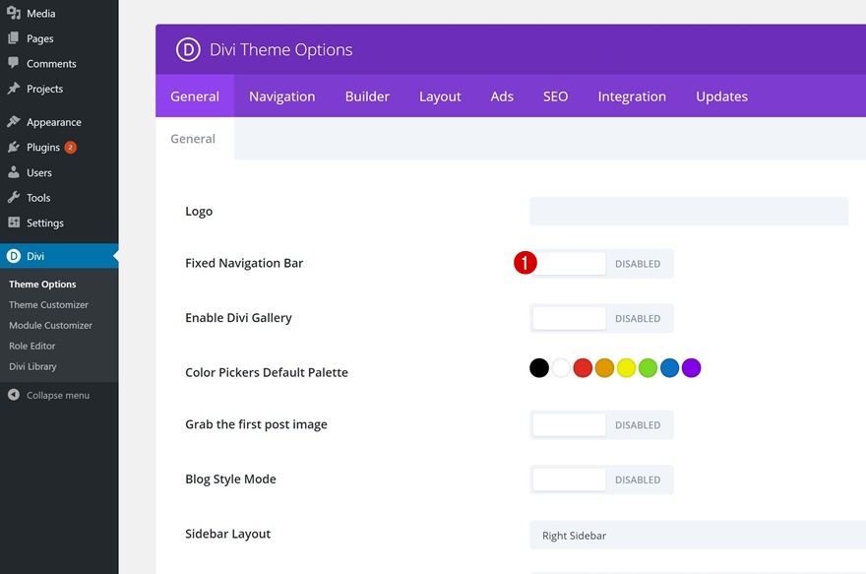Toggle the Fixed Navigation Bar switch
Image resolution: width=866 pixels, height=574 pixels.
click(x=601, y=264)
